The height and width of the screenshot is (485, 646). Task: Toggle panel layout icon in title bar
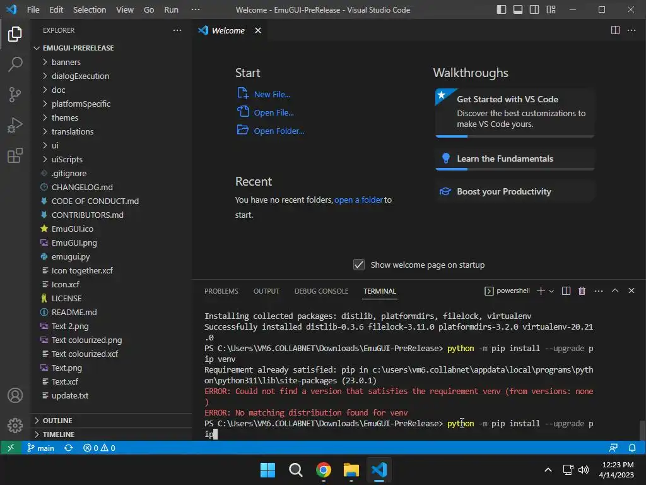(518, 9)
